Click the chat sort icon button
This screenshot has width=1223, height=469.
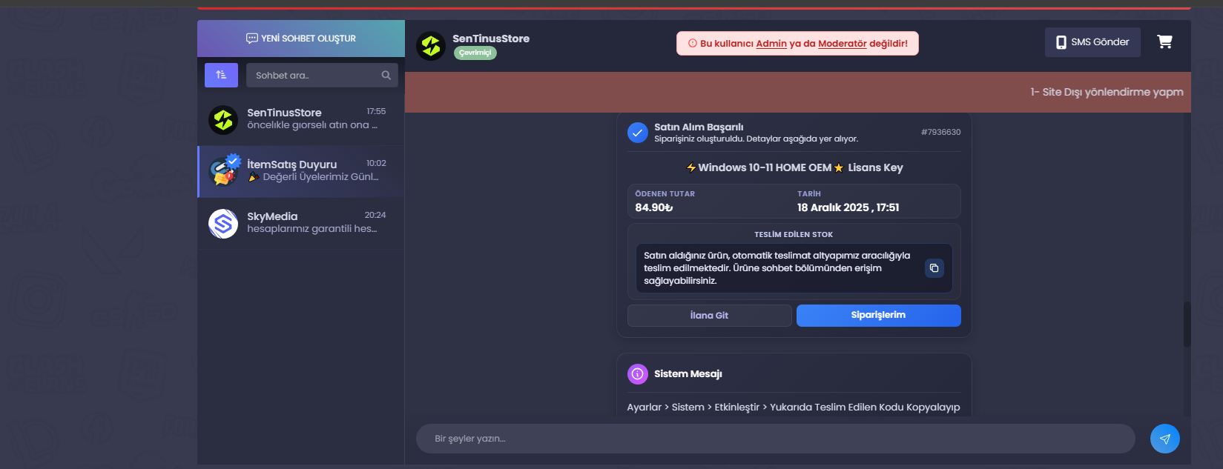pos(221,75)
